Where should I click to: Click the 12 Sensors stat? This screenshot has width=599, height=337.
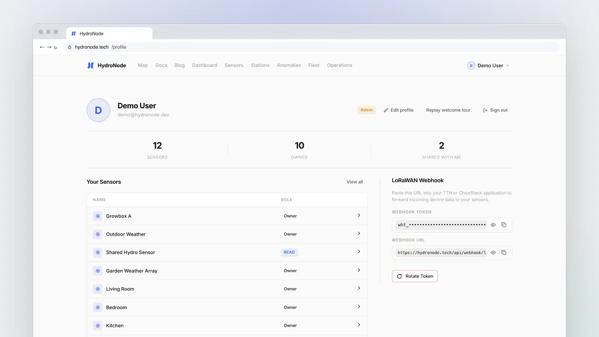157,150
